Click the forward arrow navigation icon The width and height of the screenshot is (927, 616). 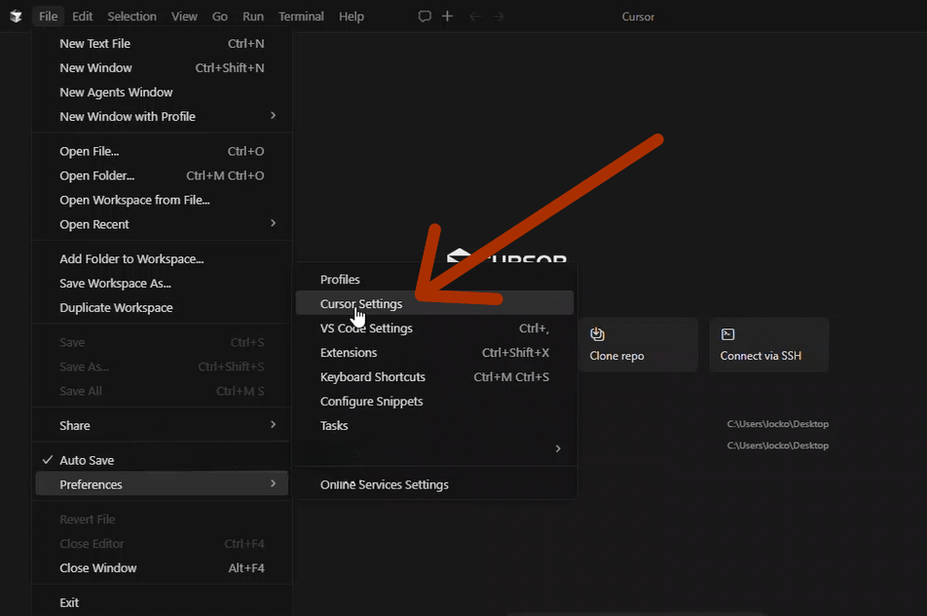coord(499,17)
